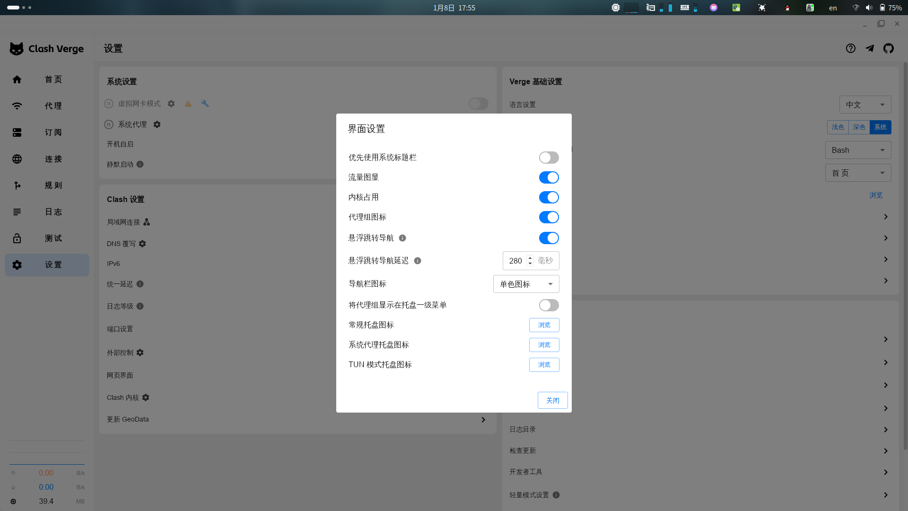Toggle 将代理组显示在托盘一级菜单 switch
Screen dimensions: 908x511
[549, 305]
